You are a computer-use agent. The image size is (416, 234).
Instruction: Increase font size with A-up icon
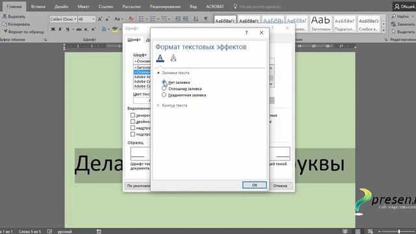tap(100, 19)
